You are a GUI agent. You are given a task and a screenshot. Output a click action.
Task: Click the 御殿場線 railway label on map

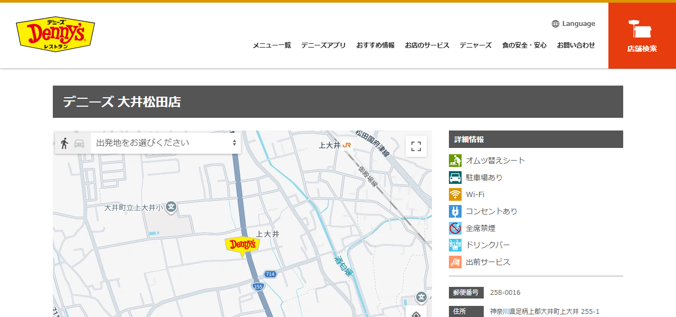[x=368, y=177]
